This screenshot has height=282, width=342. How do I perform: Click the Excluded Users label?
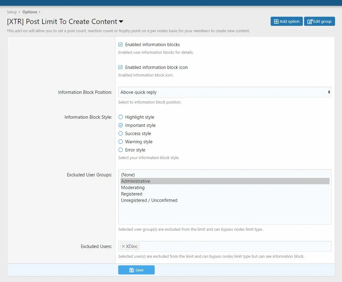96,246
